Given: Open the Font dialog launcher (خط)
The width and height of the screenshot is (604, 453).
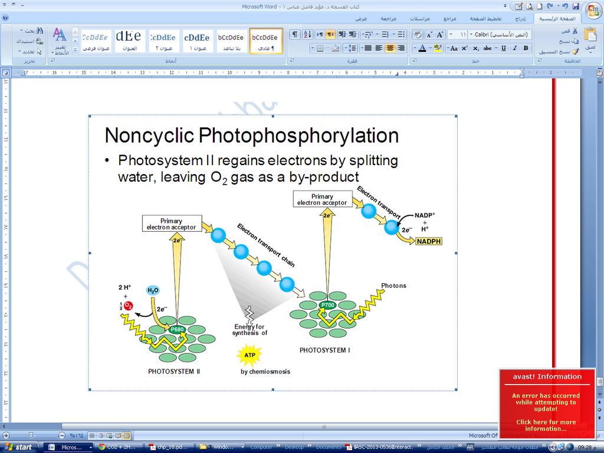Looking at the screenshot, I should tap(413, 61).
